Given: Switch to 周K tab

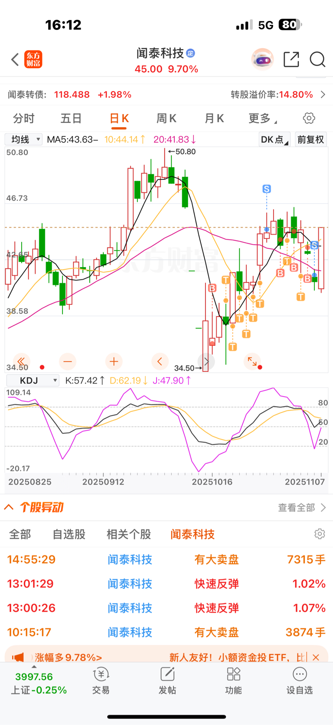Looking at the screenshot, I should [166, 118].
